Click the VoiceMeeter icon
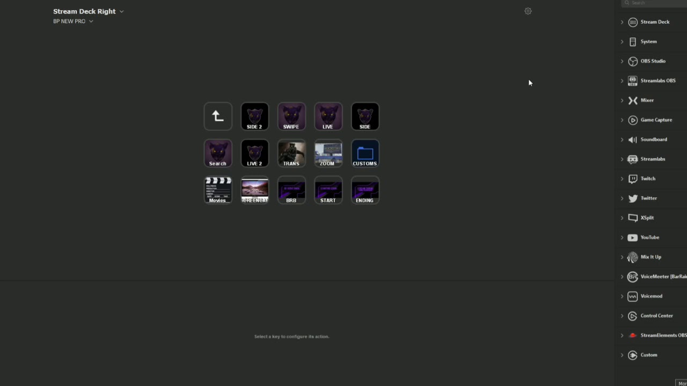 633,277
